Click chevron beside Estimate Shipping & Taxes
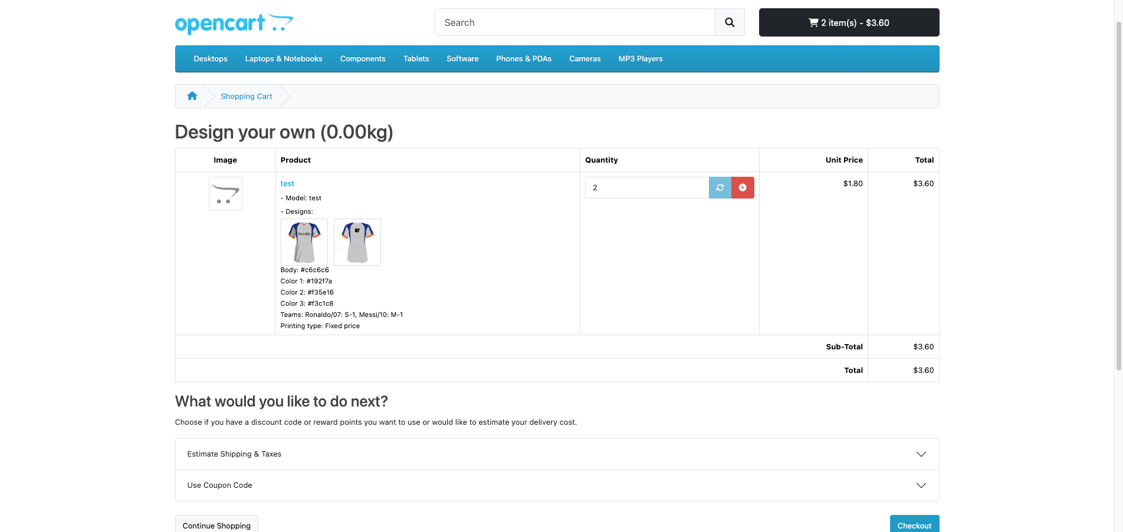Viewport: 1123px width, 532px height. pos(921,454)
